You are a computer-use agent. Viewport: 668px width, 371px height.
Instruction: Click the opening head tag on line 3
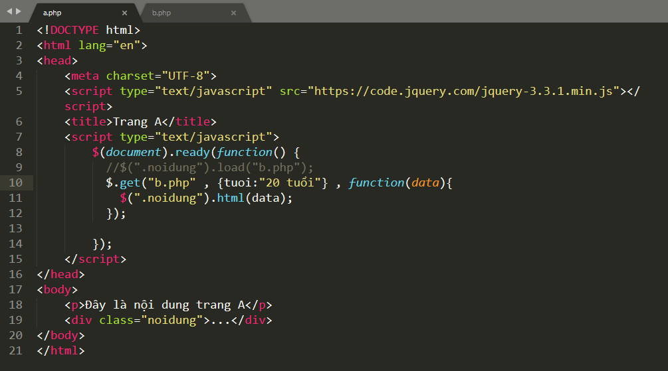pyautogui.click(x=58, y=61)
